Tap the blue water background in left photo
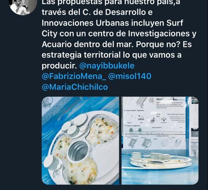This screenshot has width=208, height=190. tap(74, 105)
